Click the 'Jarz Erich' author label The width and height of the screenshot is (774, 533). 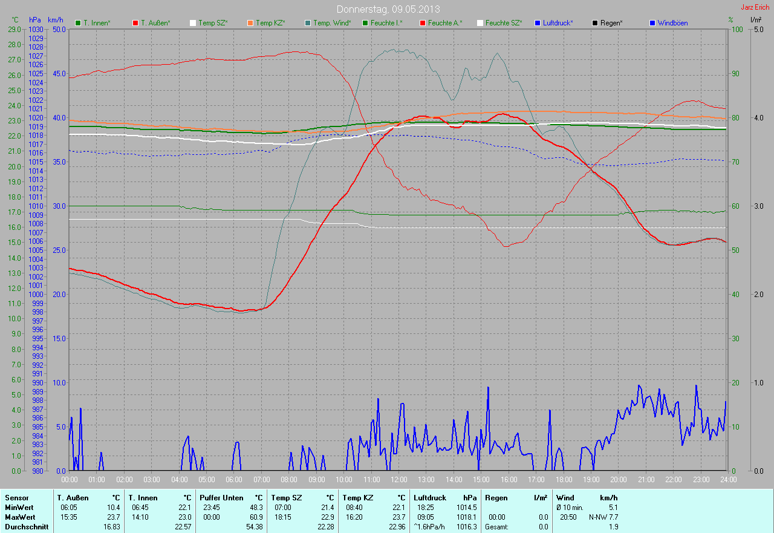pos(756,7)
